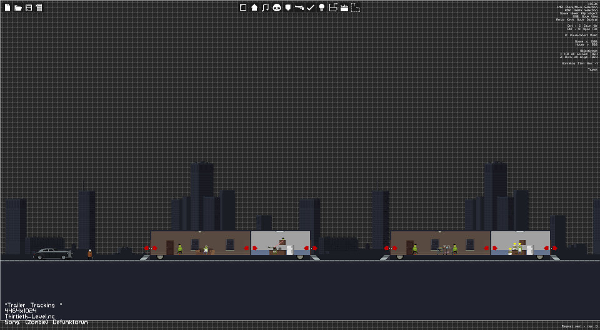
Task: Choose the house building tool
Action: pos(254,7)
